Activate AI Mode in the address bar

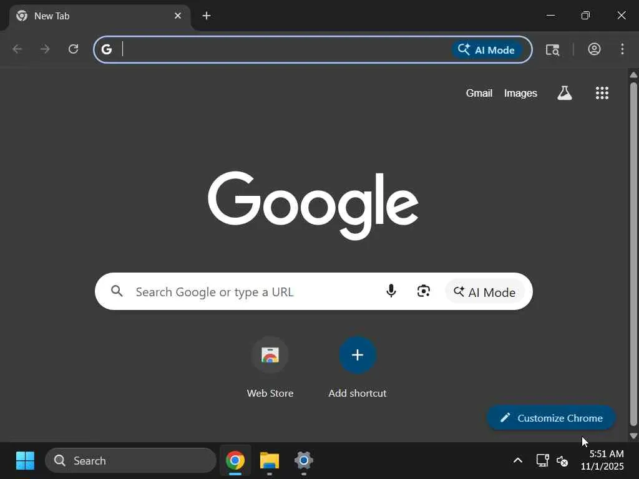pos(487,50)
